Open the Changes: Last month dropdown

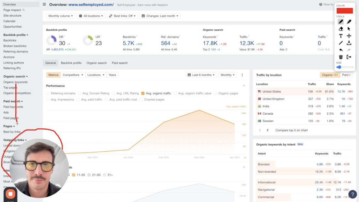[160, 16]
